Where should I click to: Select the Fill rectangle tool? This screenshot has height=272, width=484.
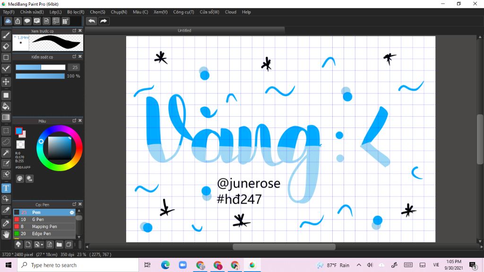[6, 95]
